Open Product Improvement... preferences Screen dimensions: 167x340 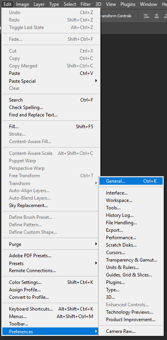click(131, 320)
